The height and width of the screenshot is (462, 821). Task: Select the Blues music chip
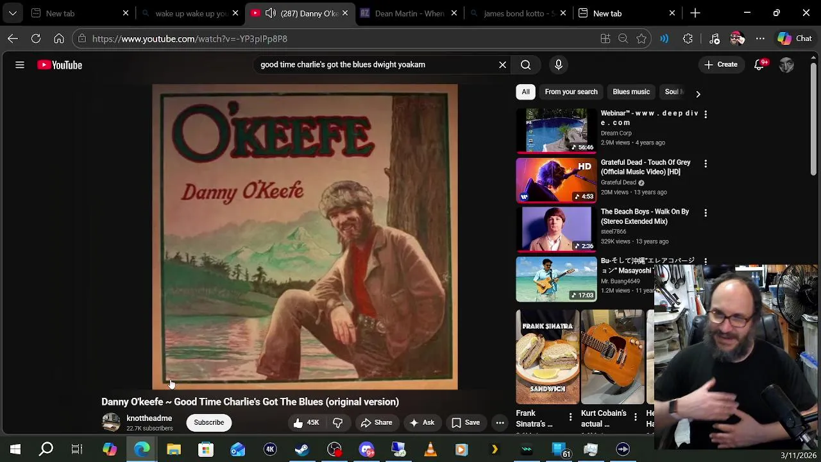coord(631,92)
